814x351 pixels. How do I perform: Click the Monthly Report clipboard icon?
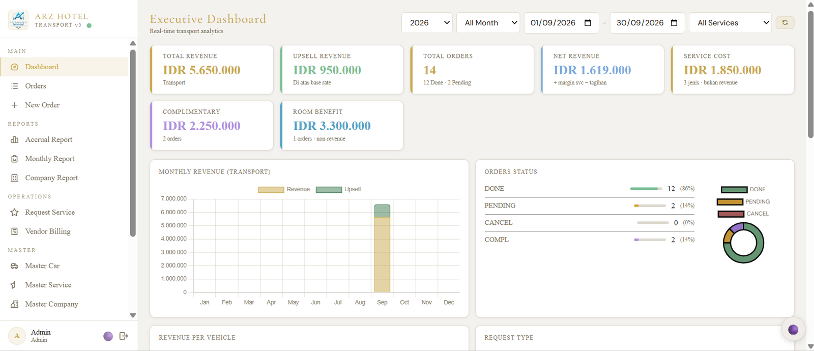[14, 159]
